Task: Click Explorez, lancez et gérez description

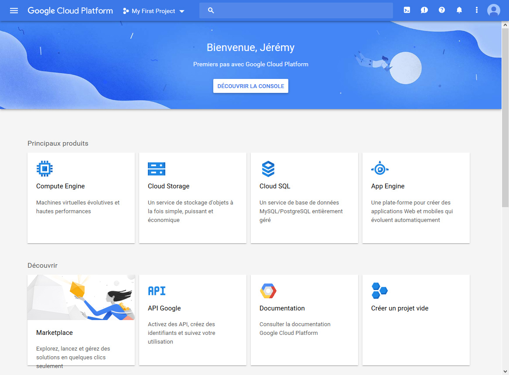Action: [73, 357]
